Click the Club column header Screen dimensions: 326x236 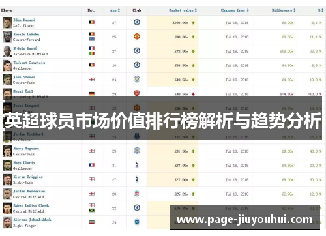137,10
